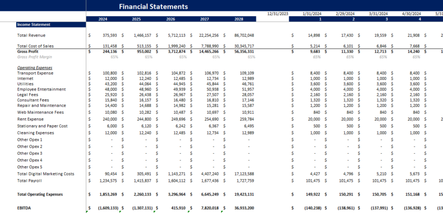Image resolution: width=443 pixels, height=213 pixels.
Task: Select the Web Maintenance Fees label
Action: (41, 112)
